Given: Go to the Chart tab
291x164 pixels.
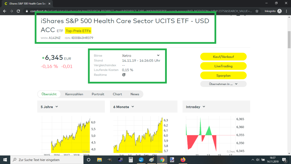Looking at the screenshot, I should (117, 94).
